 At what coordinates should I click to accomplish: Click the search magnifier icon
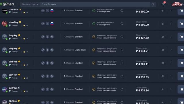coord(153,4)
